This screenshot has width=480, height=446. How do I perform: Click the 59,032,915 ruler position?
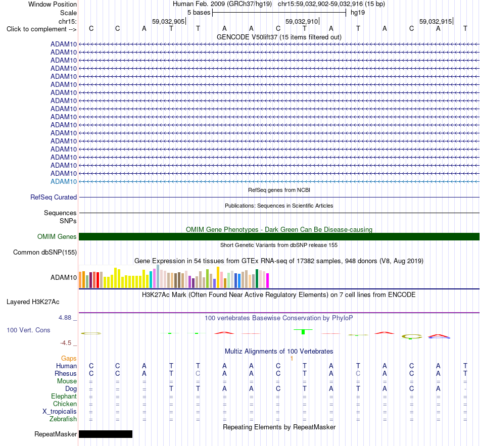pos(436,21)
